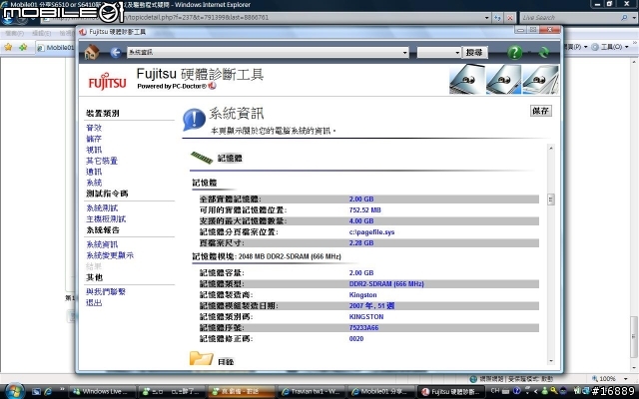Click in Live Search input field

click(x=570, y=18)
